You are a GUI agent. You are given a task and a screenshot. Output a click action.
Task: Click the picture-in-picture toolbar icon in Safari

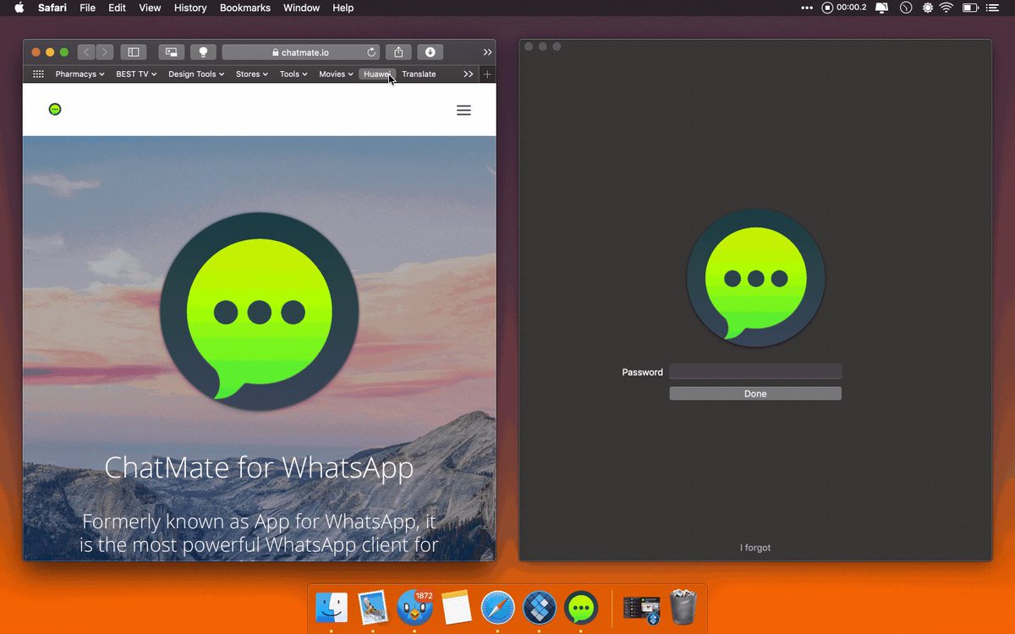click(x=172, y=52)
